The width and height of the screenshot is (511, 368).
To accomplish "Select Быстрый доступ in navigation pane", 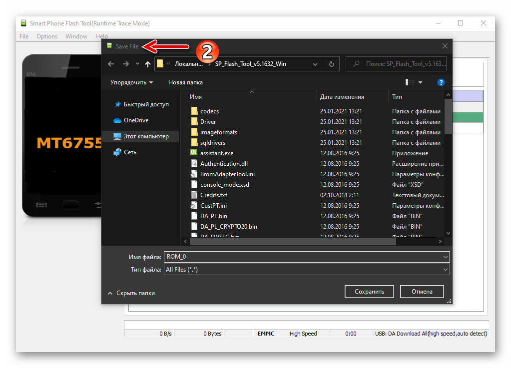I will coord(142,104).
